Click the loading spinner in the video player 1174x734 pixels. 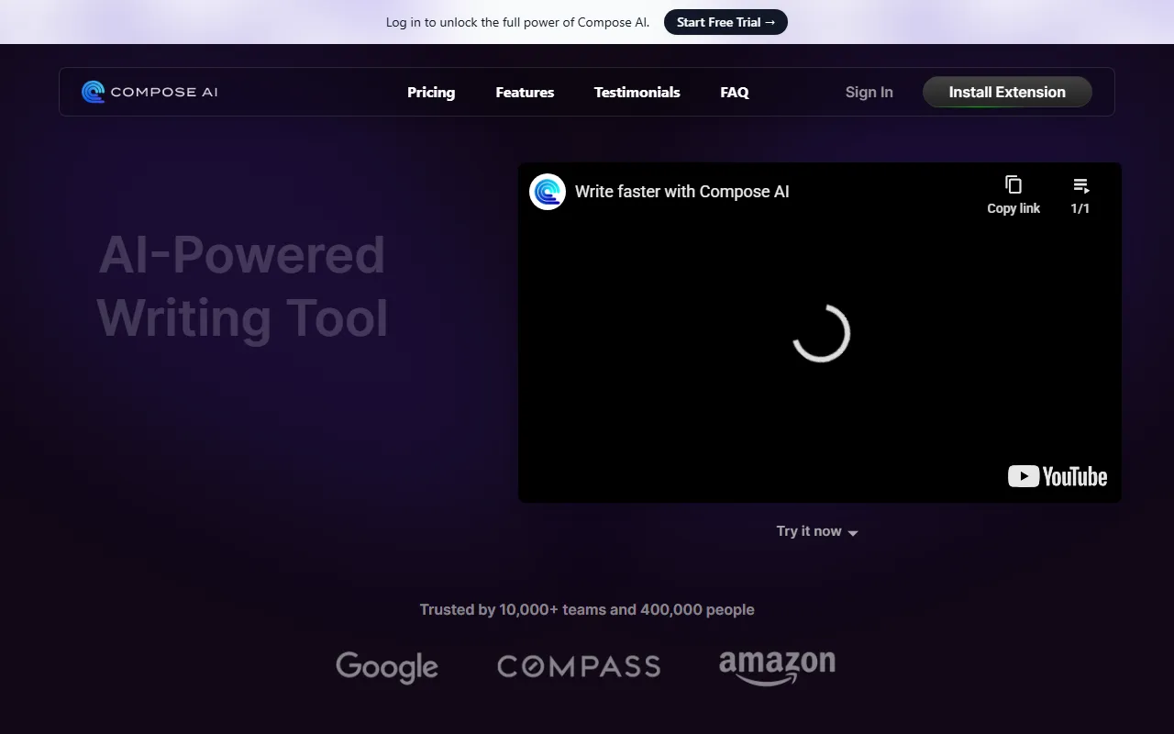coord(821,333)
